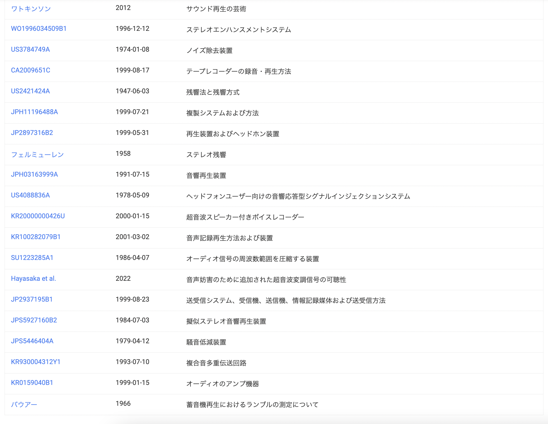Select title オーディオ信号の周波数範囲を圧縮する装置

253,259
